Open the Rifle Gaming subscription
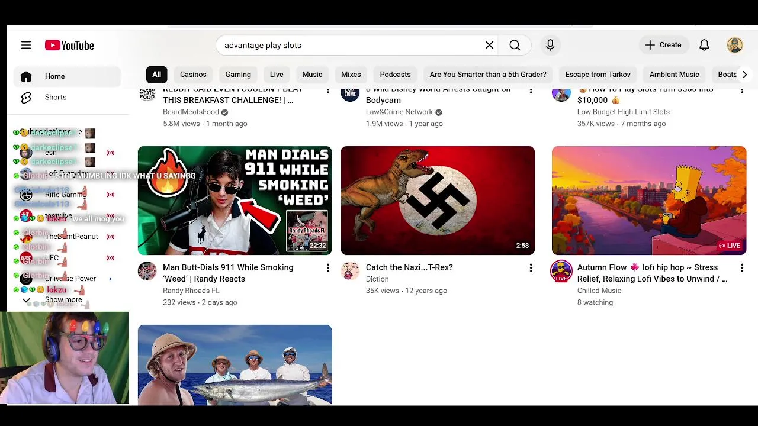Image resolution: width=758 pixels, height=426 pixels. [67, 195]
